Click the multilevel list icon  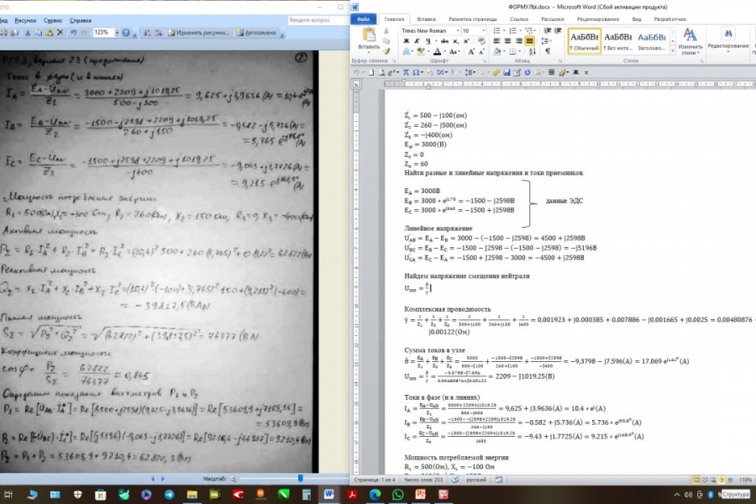point(528,31)
